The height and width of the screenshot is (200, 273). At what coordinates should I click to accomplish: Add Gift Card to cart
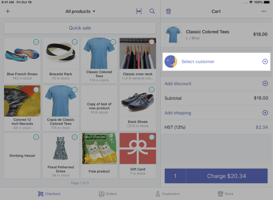pyautogui.click(x=138, y=155)
